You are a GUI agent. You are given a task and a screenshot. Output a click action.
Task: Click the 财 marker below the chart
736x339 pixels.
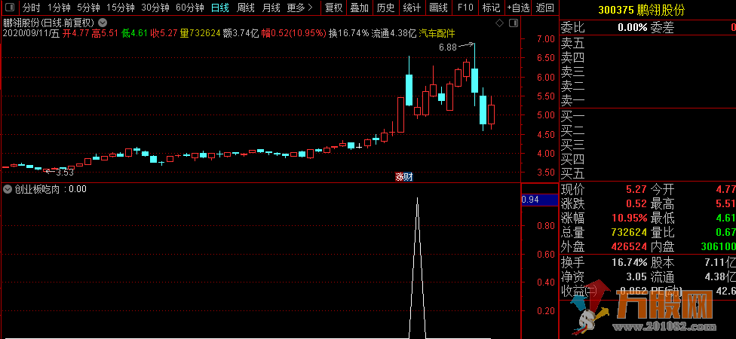[408, 177]
